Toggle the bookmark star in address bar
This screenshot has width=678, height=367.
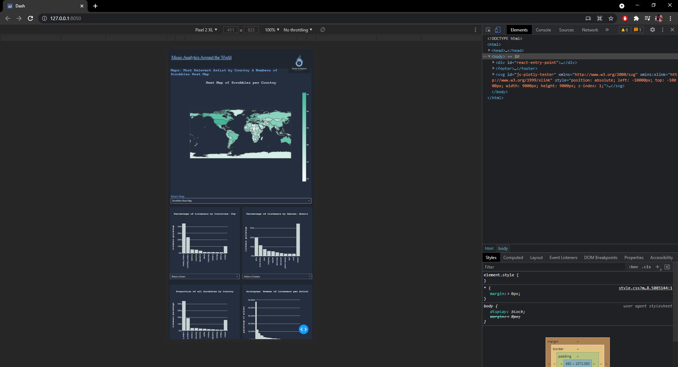[611, 18]
